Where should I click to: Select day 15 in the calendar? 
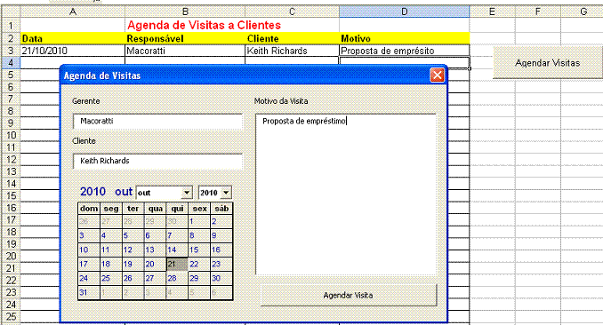tap(199, 250)
